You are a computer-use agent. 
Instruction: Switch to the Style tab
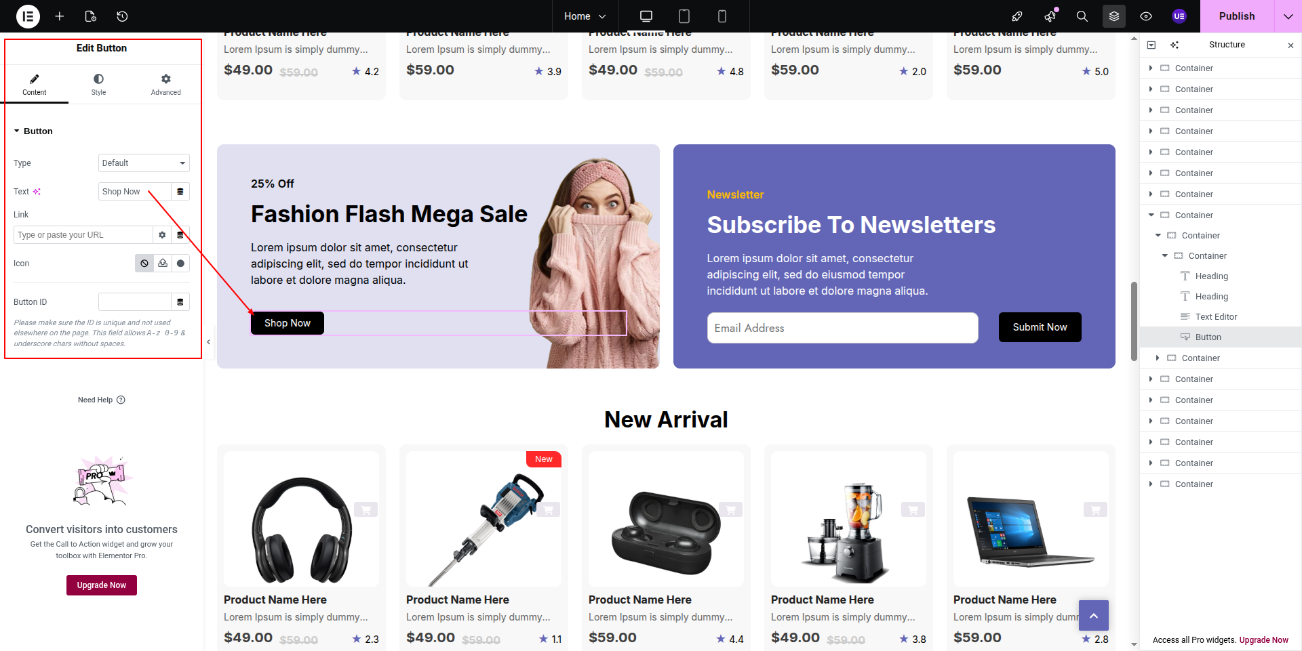(99, 85)
